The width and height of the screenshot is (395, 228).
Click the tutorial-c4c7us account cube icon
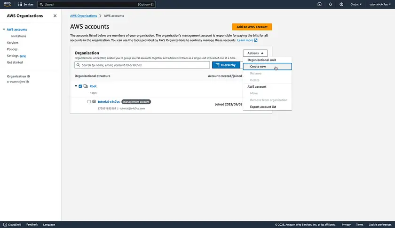pos(94,101)
